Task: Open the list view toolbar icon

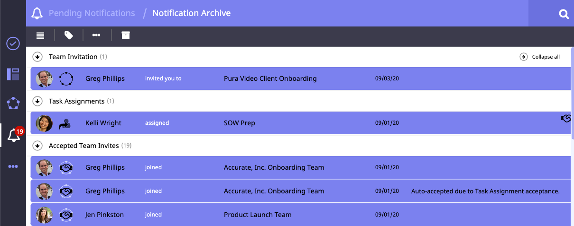Action: tap(40, 35)
